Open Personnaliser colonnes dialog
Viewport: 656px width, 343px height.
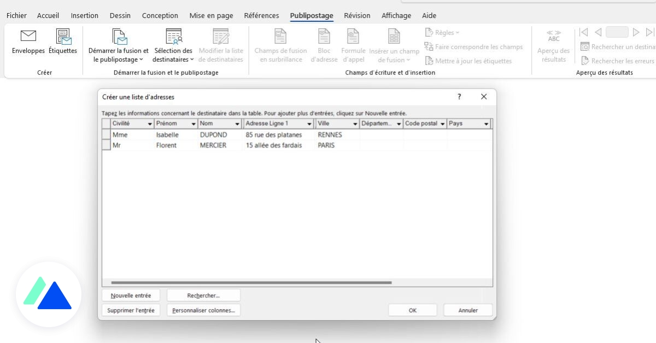point(203,310)
